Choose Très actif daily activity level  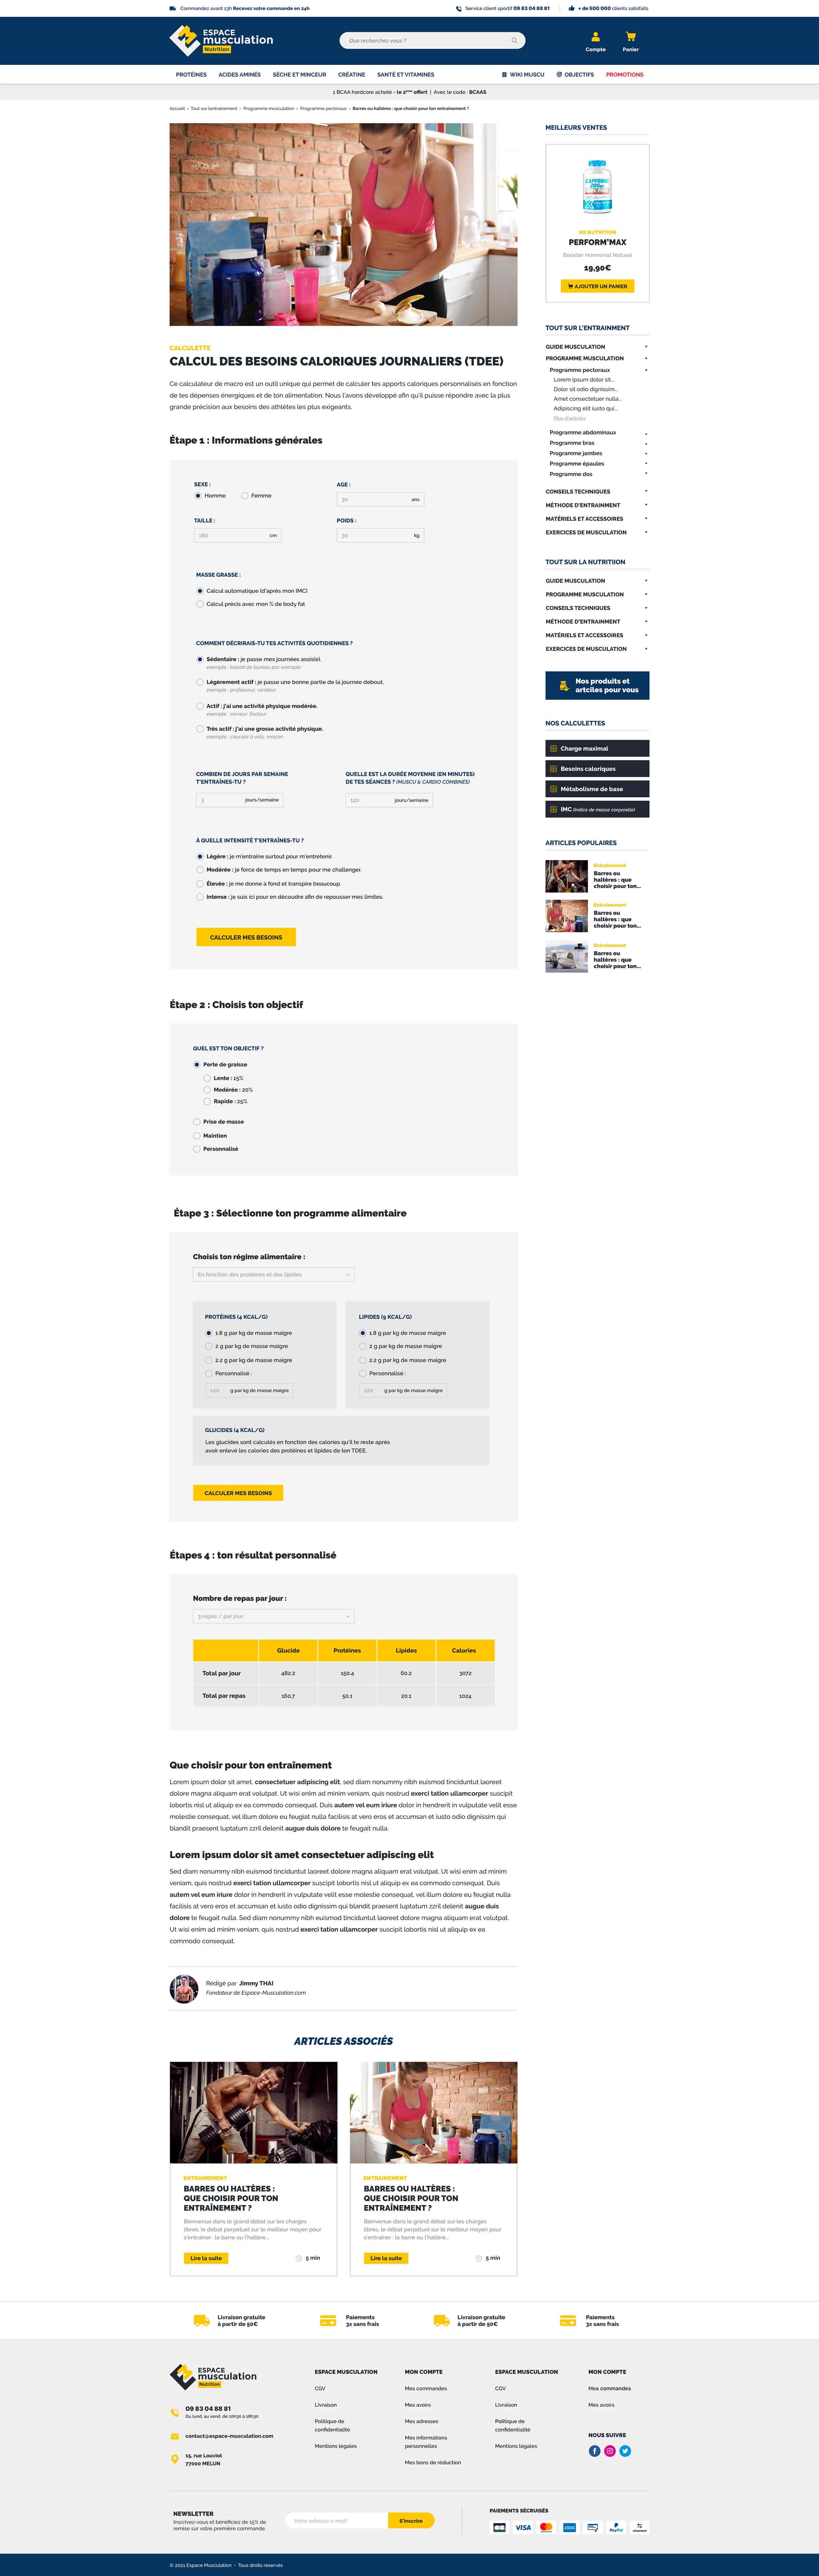pos(200,729)
